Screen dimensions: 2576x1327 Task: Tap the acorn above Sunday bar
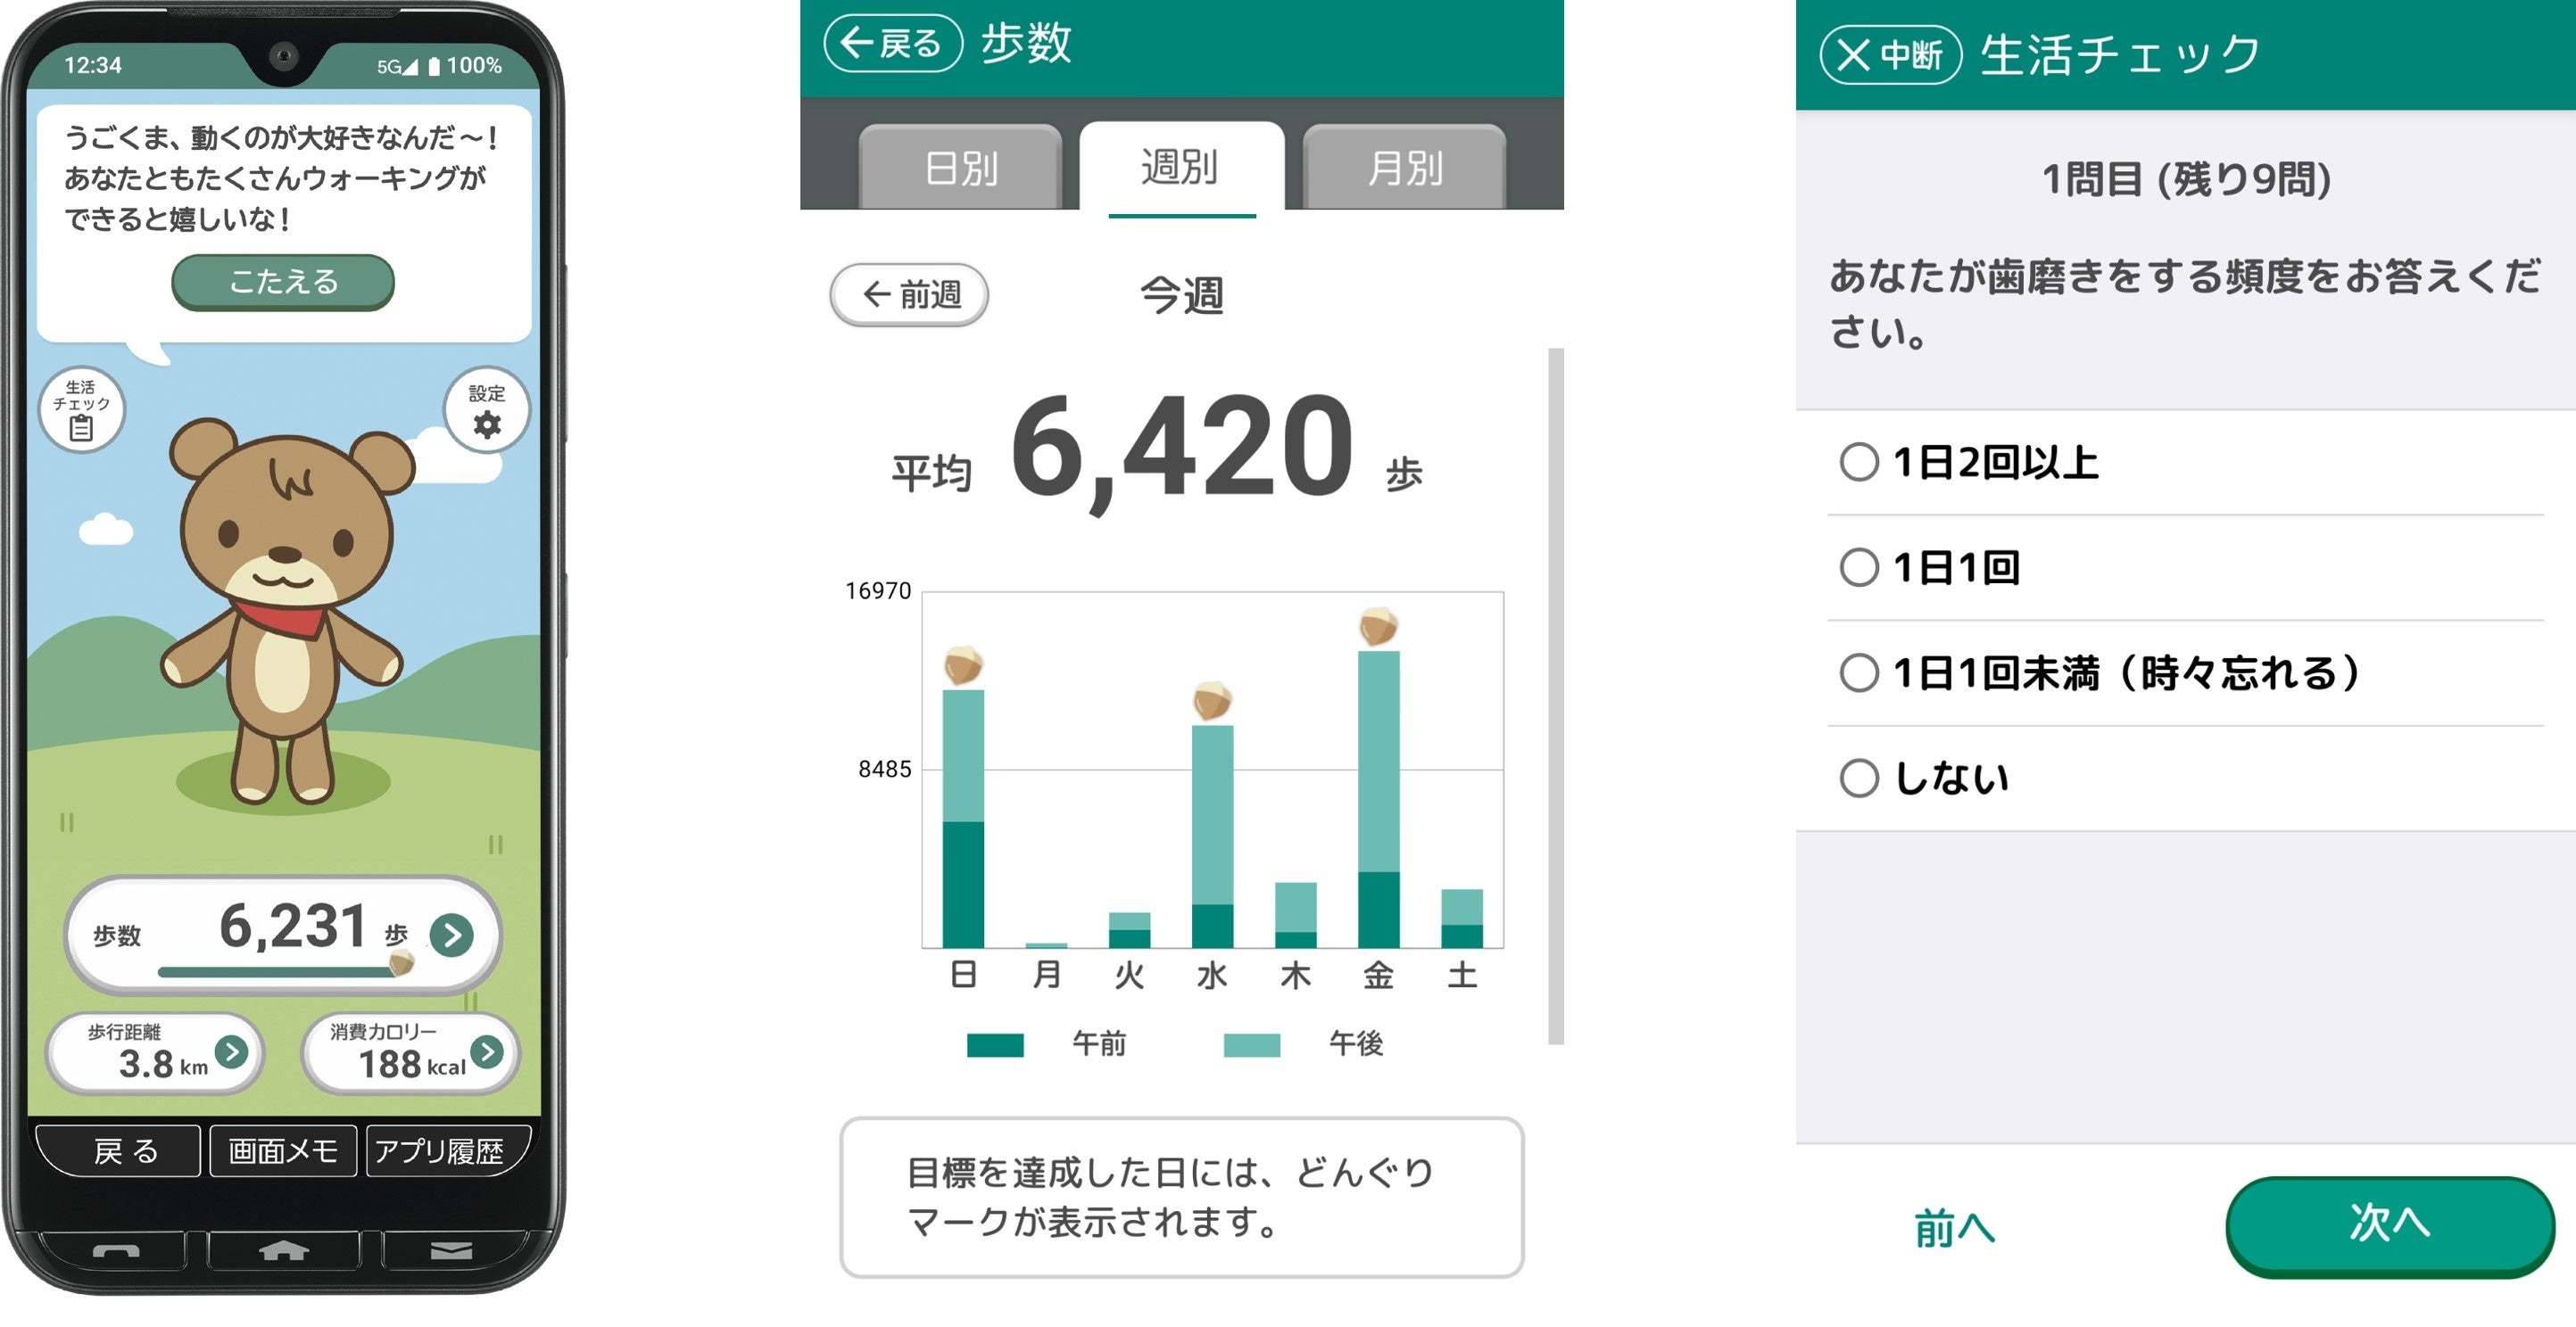[963, 665]
